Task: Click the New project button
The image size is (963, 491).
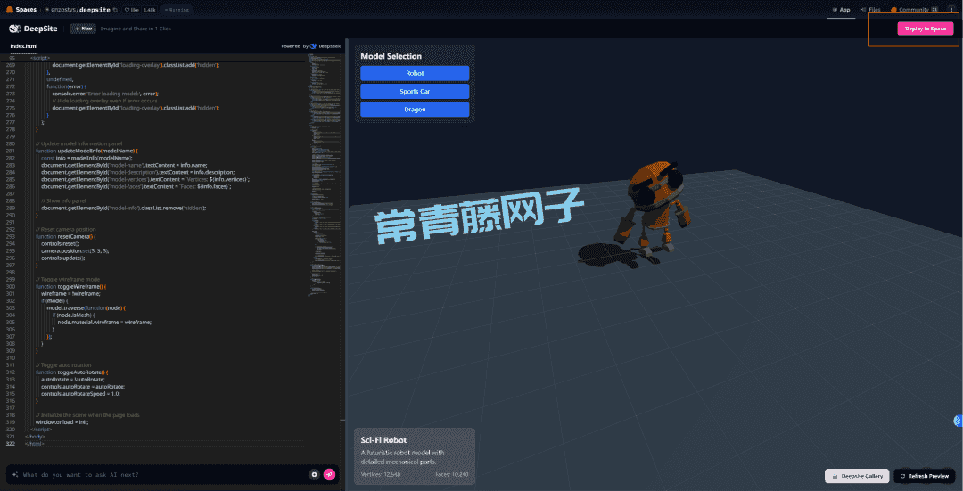Action: point(82,29)
